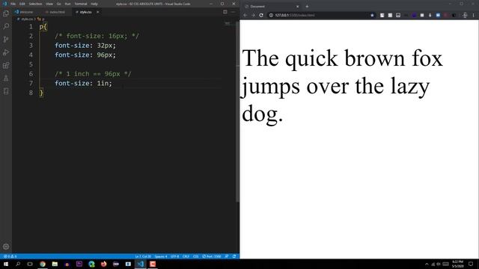Viewport: 479px width, 269px height.
Task: Click the feedback icon in the status bar
Action: pos(227,256)
